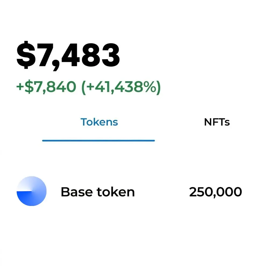Click the blue Base token icon
Image resolution: width=275 pixels, height=275 pixels.
(x=32, y=191)
